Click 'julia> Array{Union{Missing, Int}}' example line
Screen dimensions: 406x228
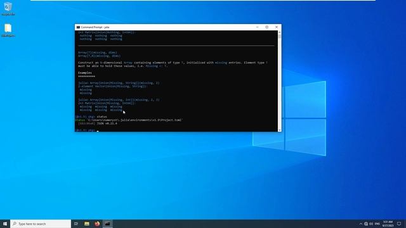click(x=119, y=100)
